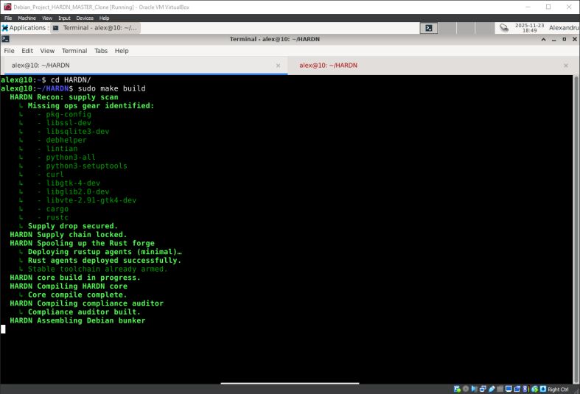
Task: Switch to the third workspace in the pager
Action: click(466, 28)
